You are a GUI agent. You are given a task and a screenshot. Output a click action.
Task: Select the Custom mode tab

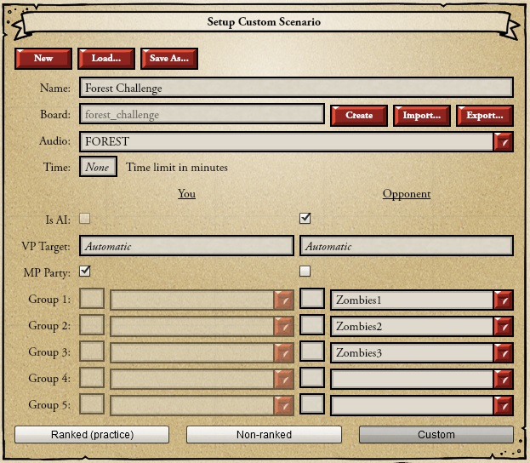click(436, 435)
